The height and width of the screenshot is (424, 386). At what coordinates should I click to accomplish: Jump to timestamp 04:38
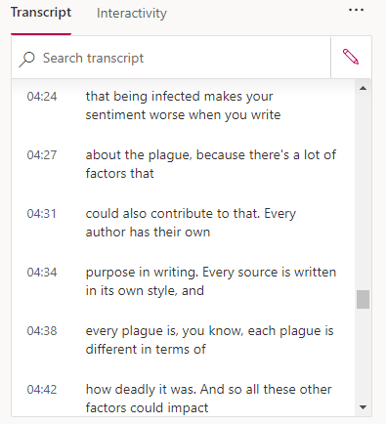pyautogui.click(x=42, y=331)
